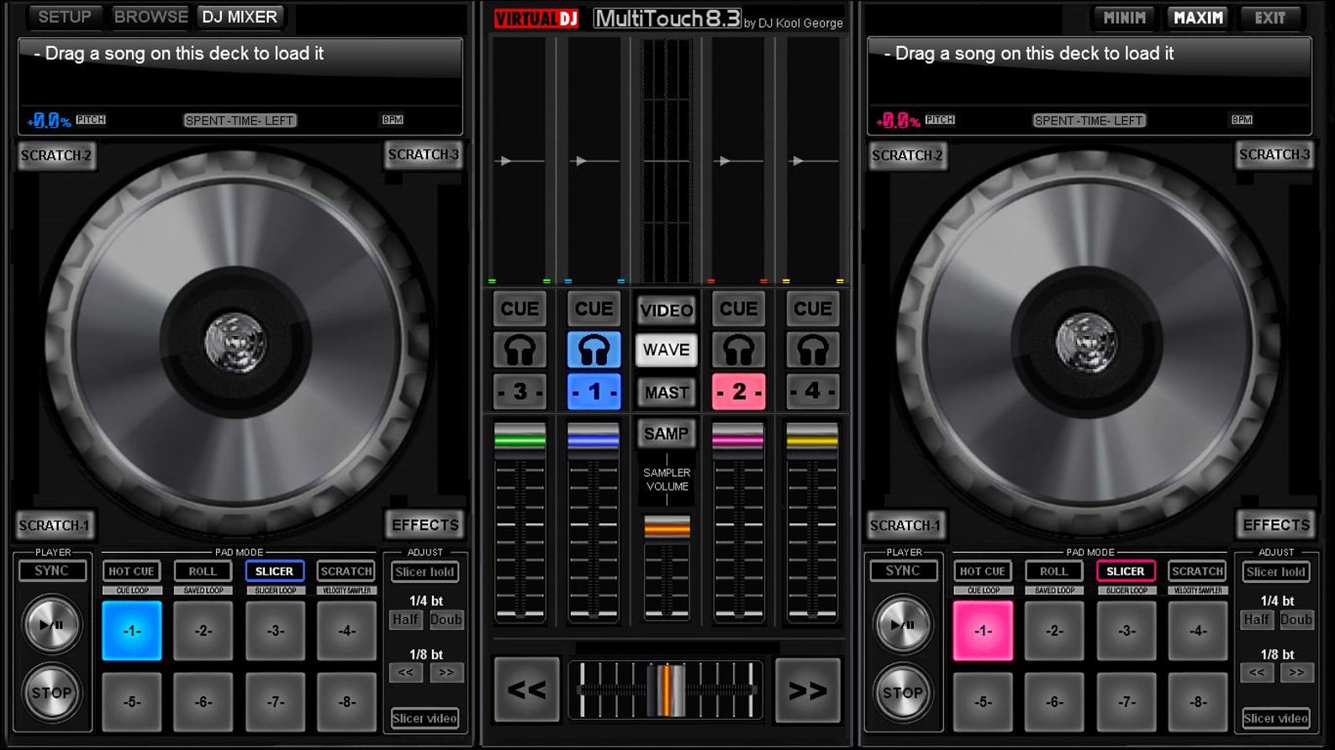Toggle headphone monitoring for deck 1

[594, 350]
